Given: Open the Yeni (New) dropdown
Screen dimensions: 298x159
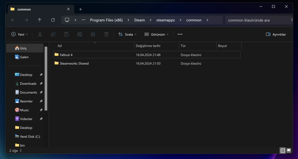Looking at the screenshot, I should [x=20, y=35].
